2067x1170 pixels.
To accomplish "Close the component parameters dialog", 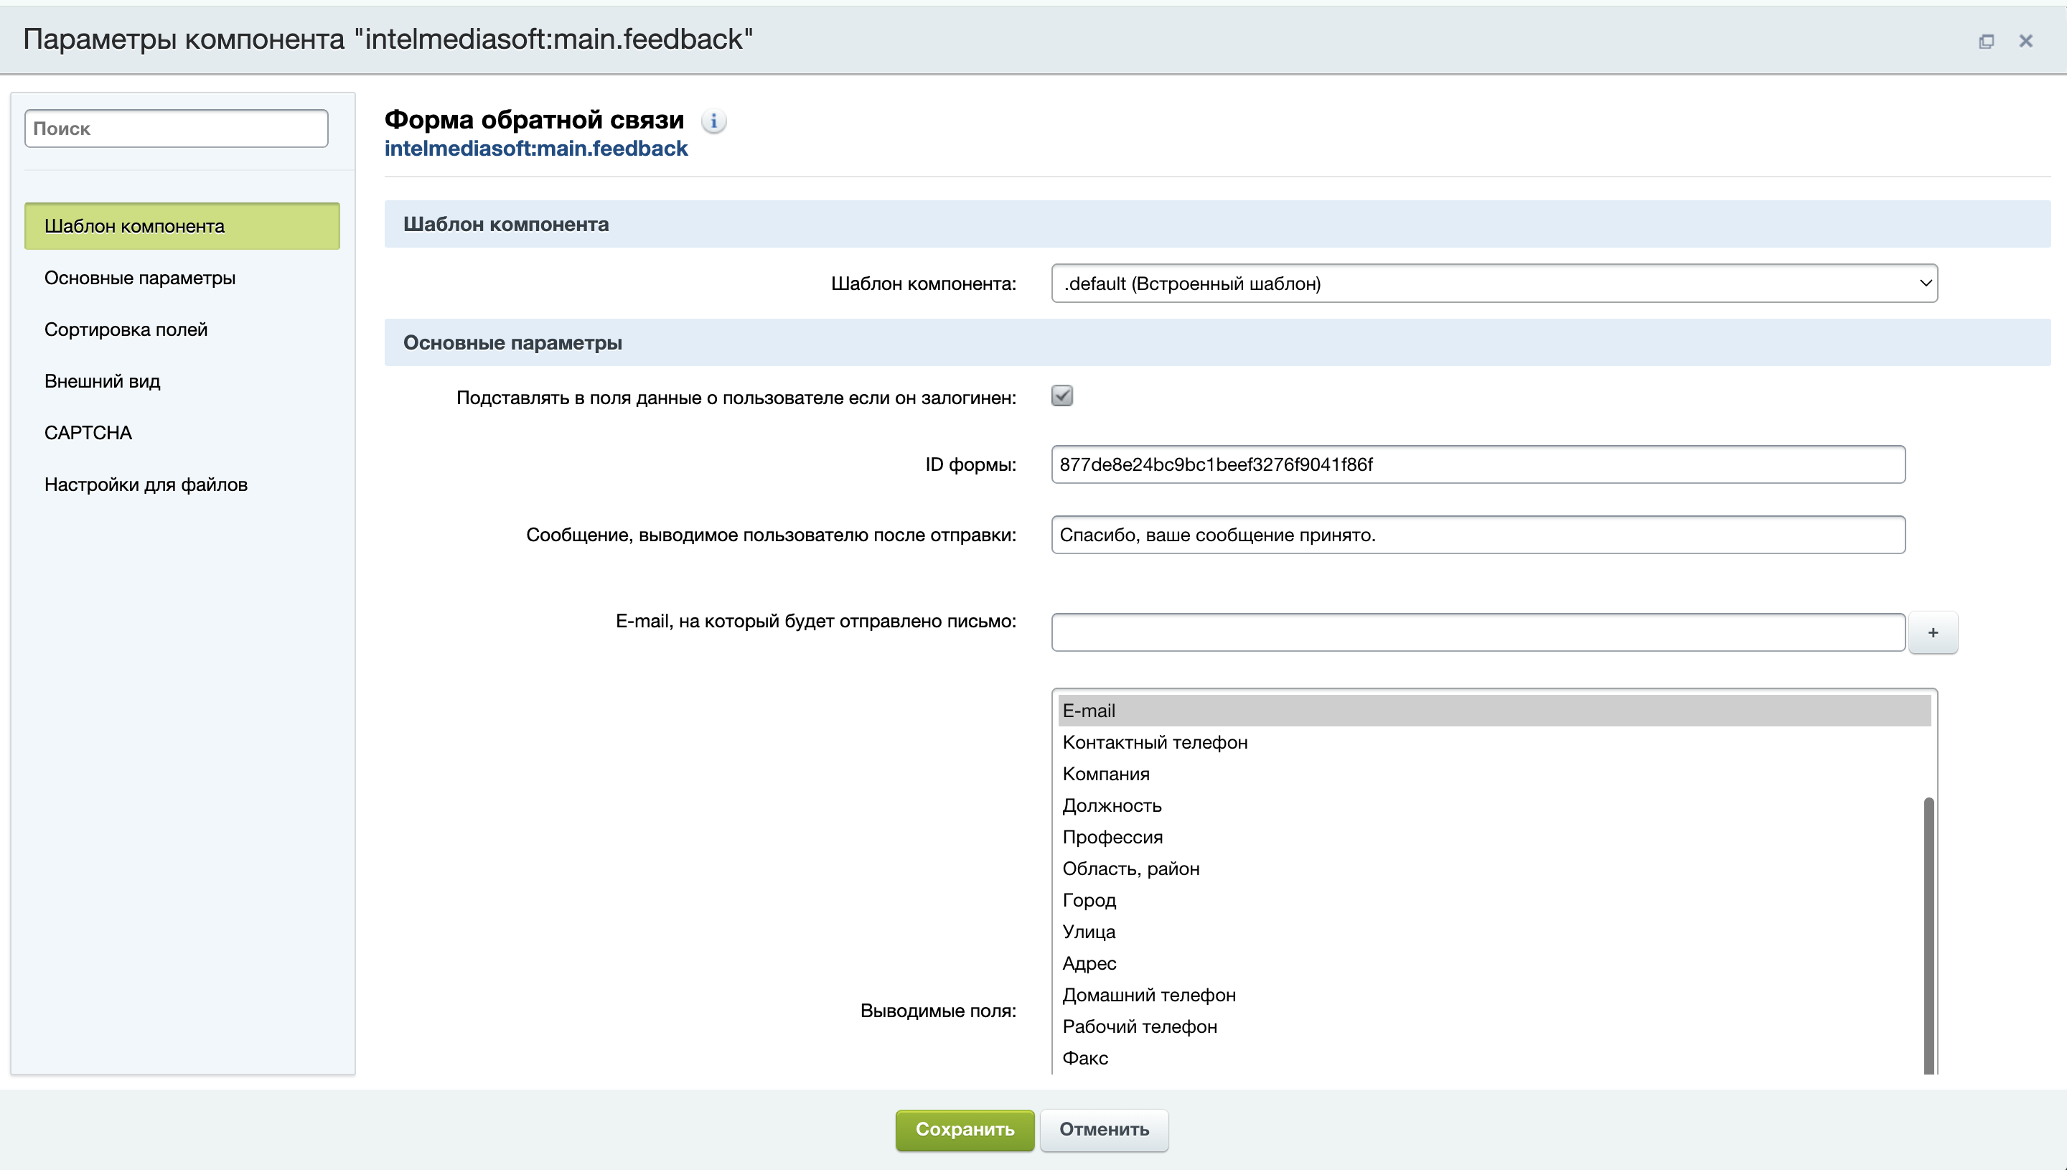I will (x=2025, y=41).
